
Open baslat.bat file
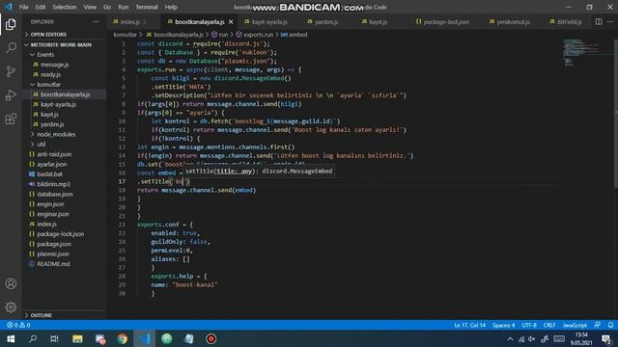49,174
